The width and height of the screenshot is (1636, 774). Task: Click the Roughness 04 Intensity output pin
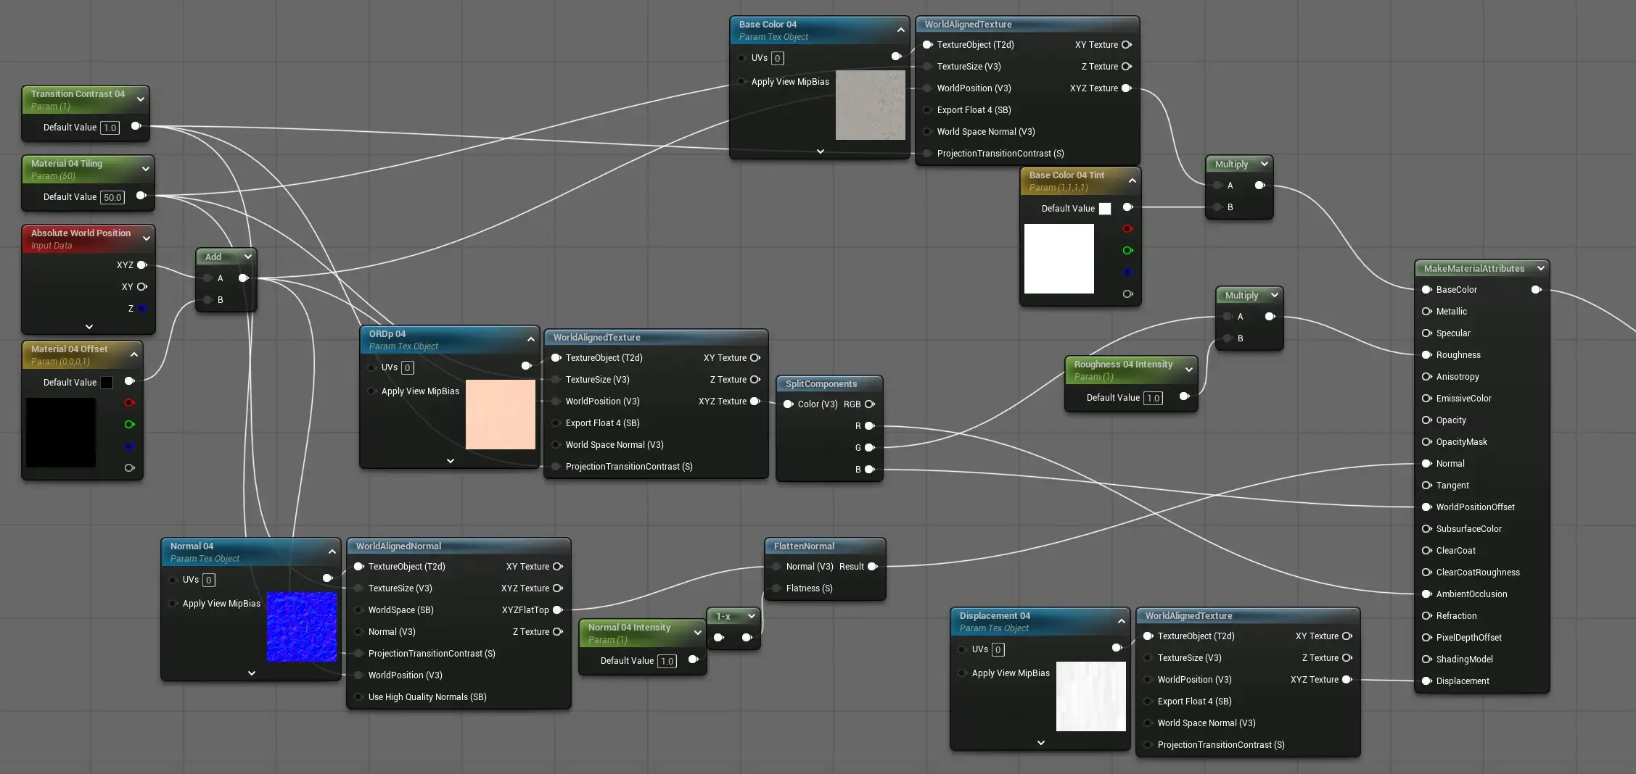1185,396
